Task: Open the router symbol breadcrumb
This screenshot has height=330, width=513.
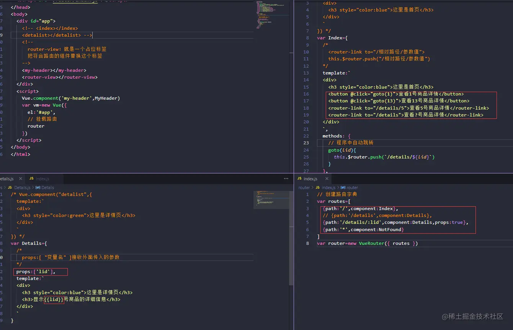Action: pyautogui.click(x=352, y=188)
